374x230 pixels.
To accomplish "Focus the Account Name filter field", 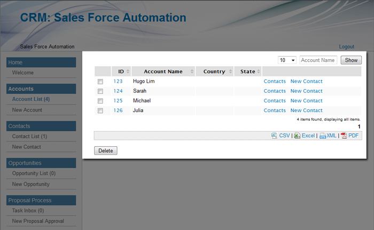I will pos(318,60).
